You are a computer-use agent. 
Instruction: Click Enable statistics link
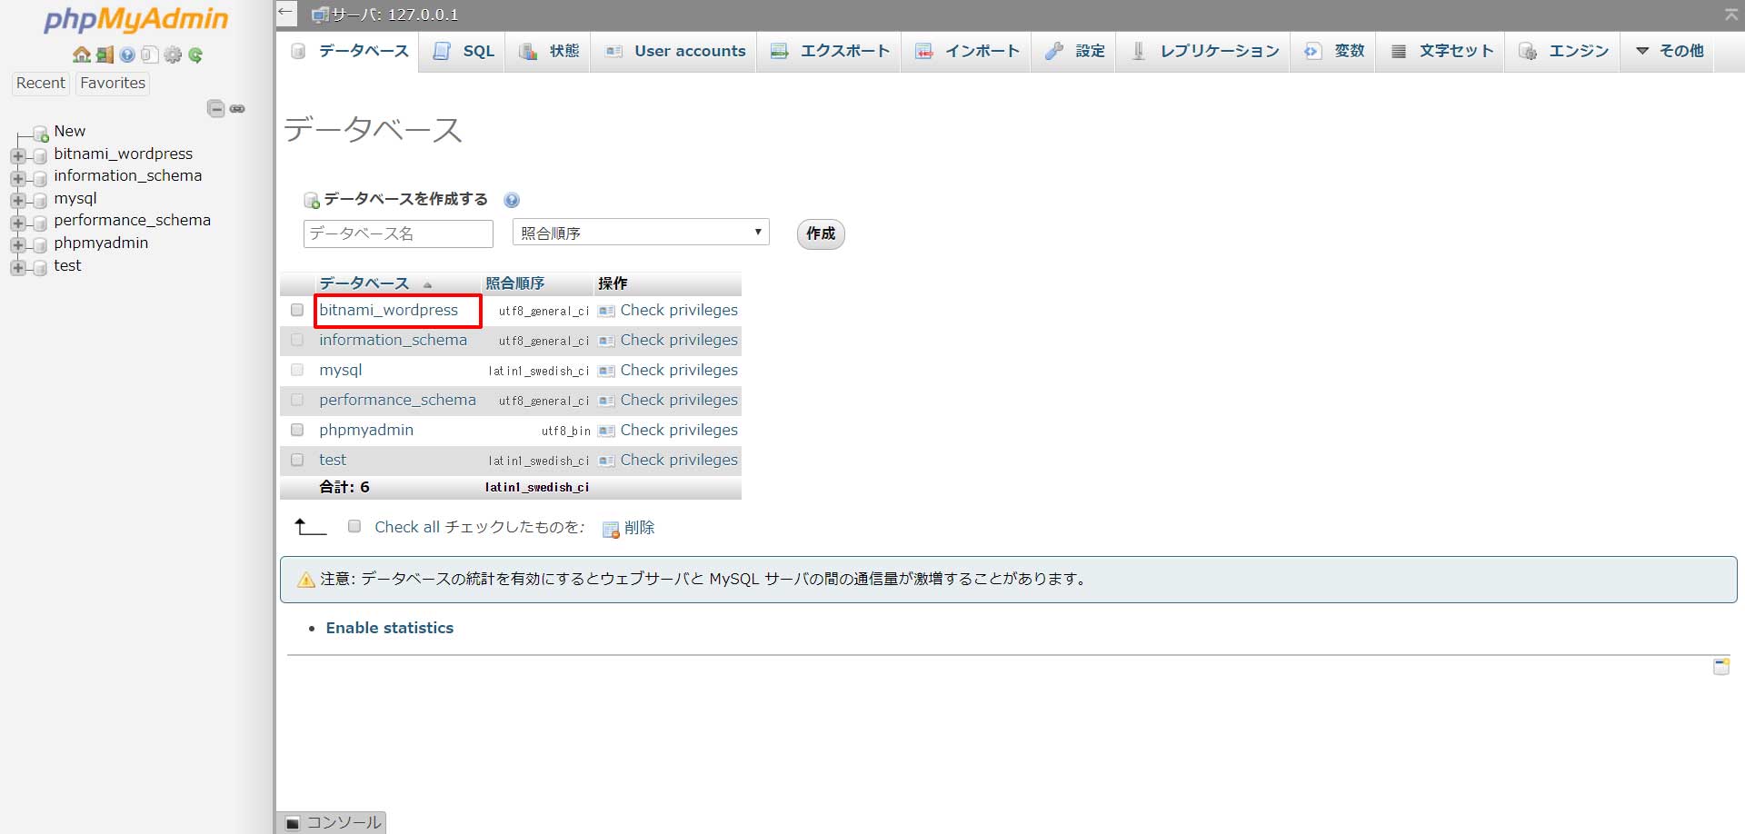[x=390, y=628]
